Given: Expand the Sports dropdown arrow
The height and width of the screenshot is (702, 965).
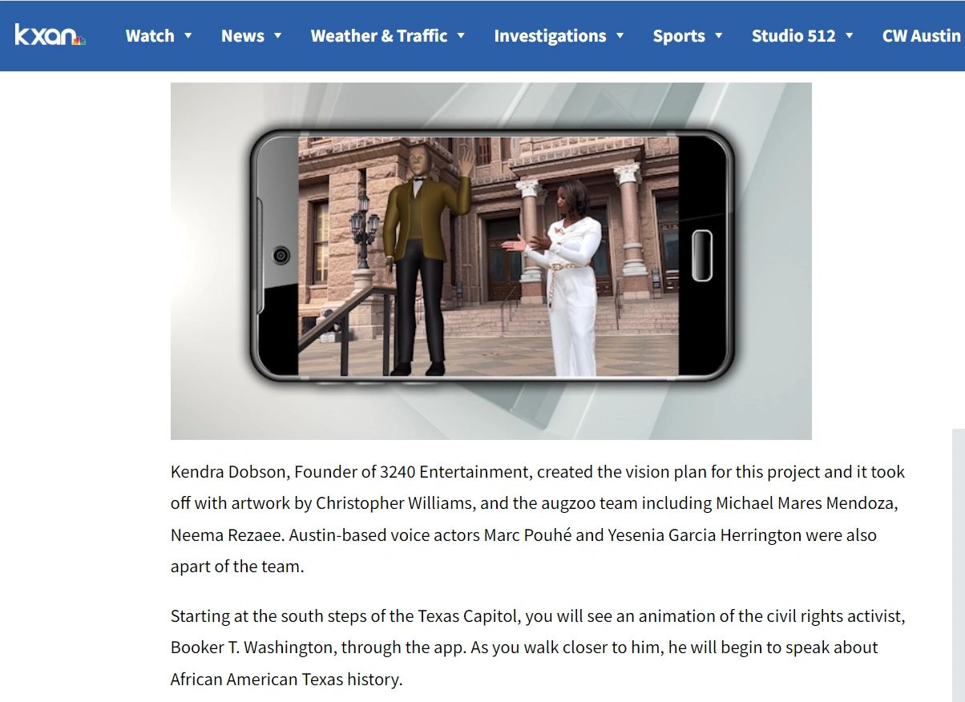Looking at the screenshot, I should [x=718, y=37].
